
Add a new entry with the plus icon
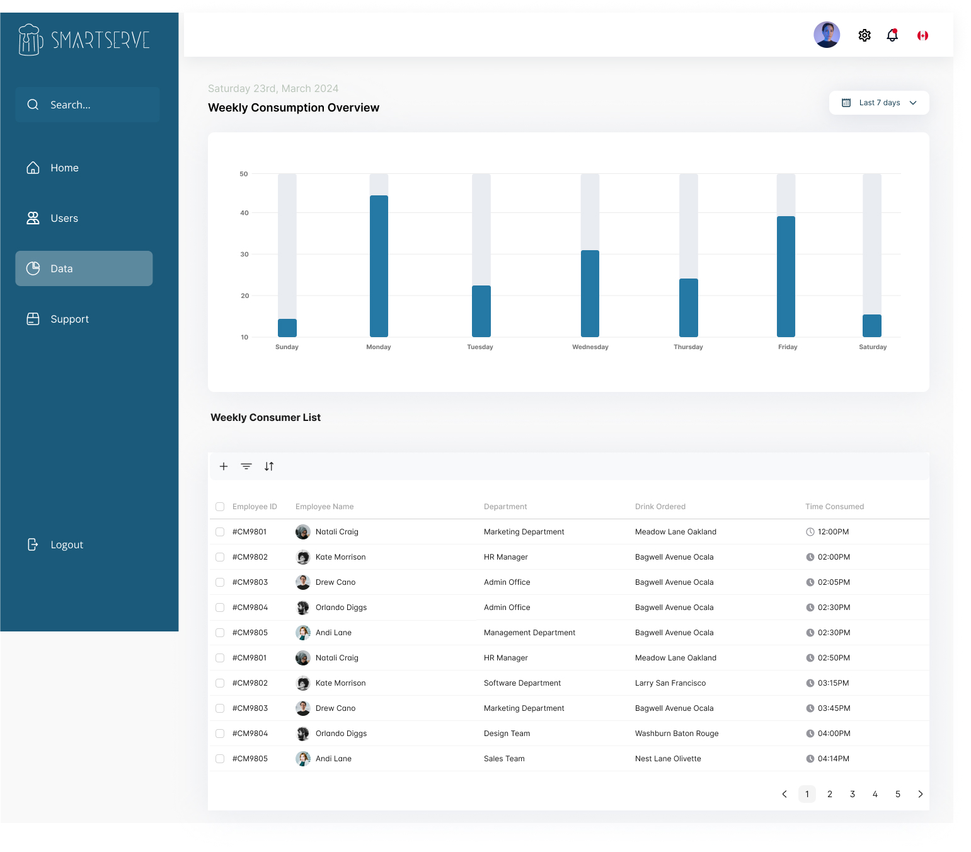[224, 466]
